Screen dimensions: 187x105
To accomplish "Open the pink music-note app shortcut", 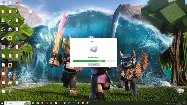I will 10,82.
